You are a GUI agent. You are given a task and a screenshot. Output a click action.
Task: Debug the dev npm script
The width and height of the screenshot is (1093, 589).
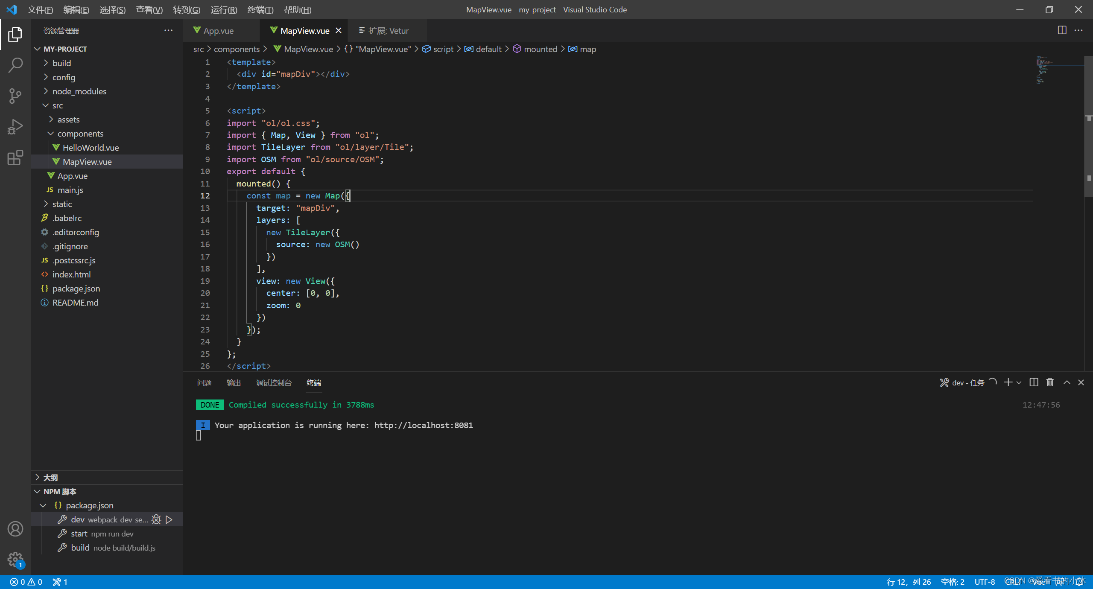coord(156,519)
